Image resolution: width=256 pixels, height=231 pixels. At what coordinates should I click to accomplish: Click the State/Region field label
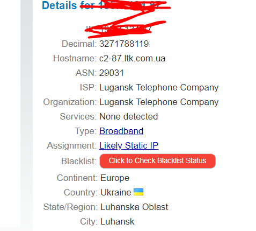pos(70,207)
